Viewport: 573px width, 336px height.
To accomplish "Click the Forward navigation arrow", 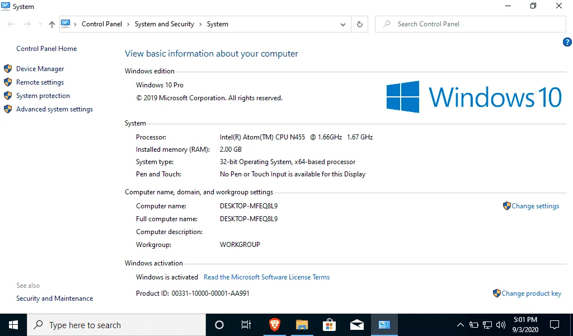I will tap(27, 24).
